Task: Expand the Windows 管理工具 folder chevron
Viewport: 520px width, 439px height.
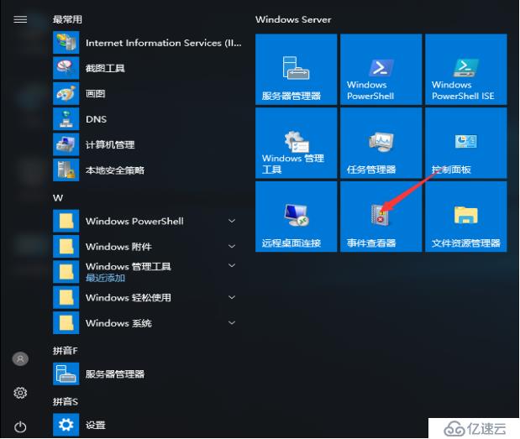Action: [232, 265]
